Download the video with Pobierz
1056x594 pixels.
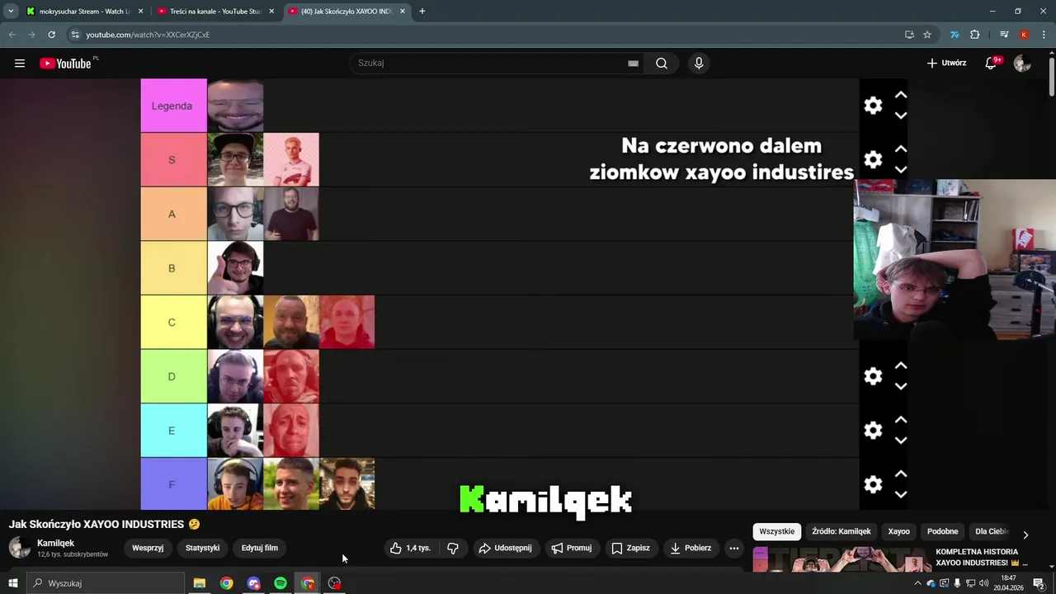[690, 548]
